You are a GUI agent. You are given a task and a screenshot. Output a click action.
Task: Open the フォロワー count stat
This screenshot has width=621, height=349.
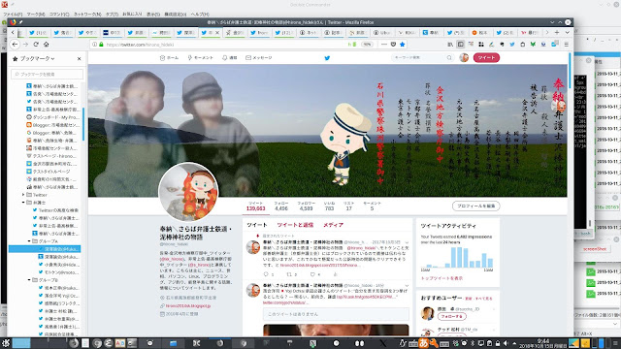[307, 206]
